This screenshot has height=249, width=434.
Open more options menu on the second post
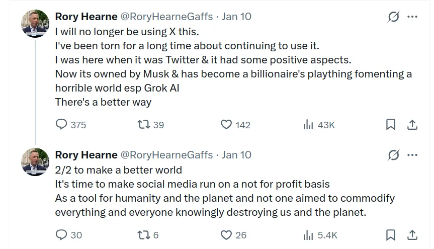[412, 155]
